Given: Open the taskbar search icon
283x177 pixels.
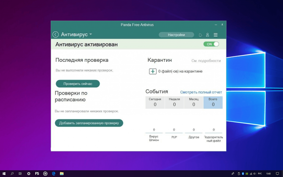Looking at the screenshot, I should (12, 174).
